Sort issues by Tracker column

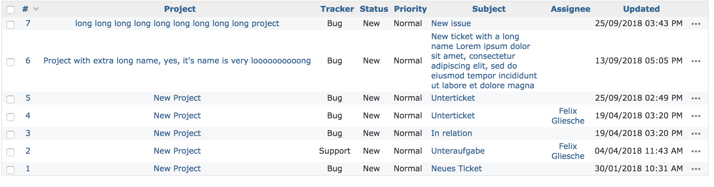tap(337, 9)
